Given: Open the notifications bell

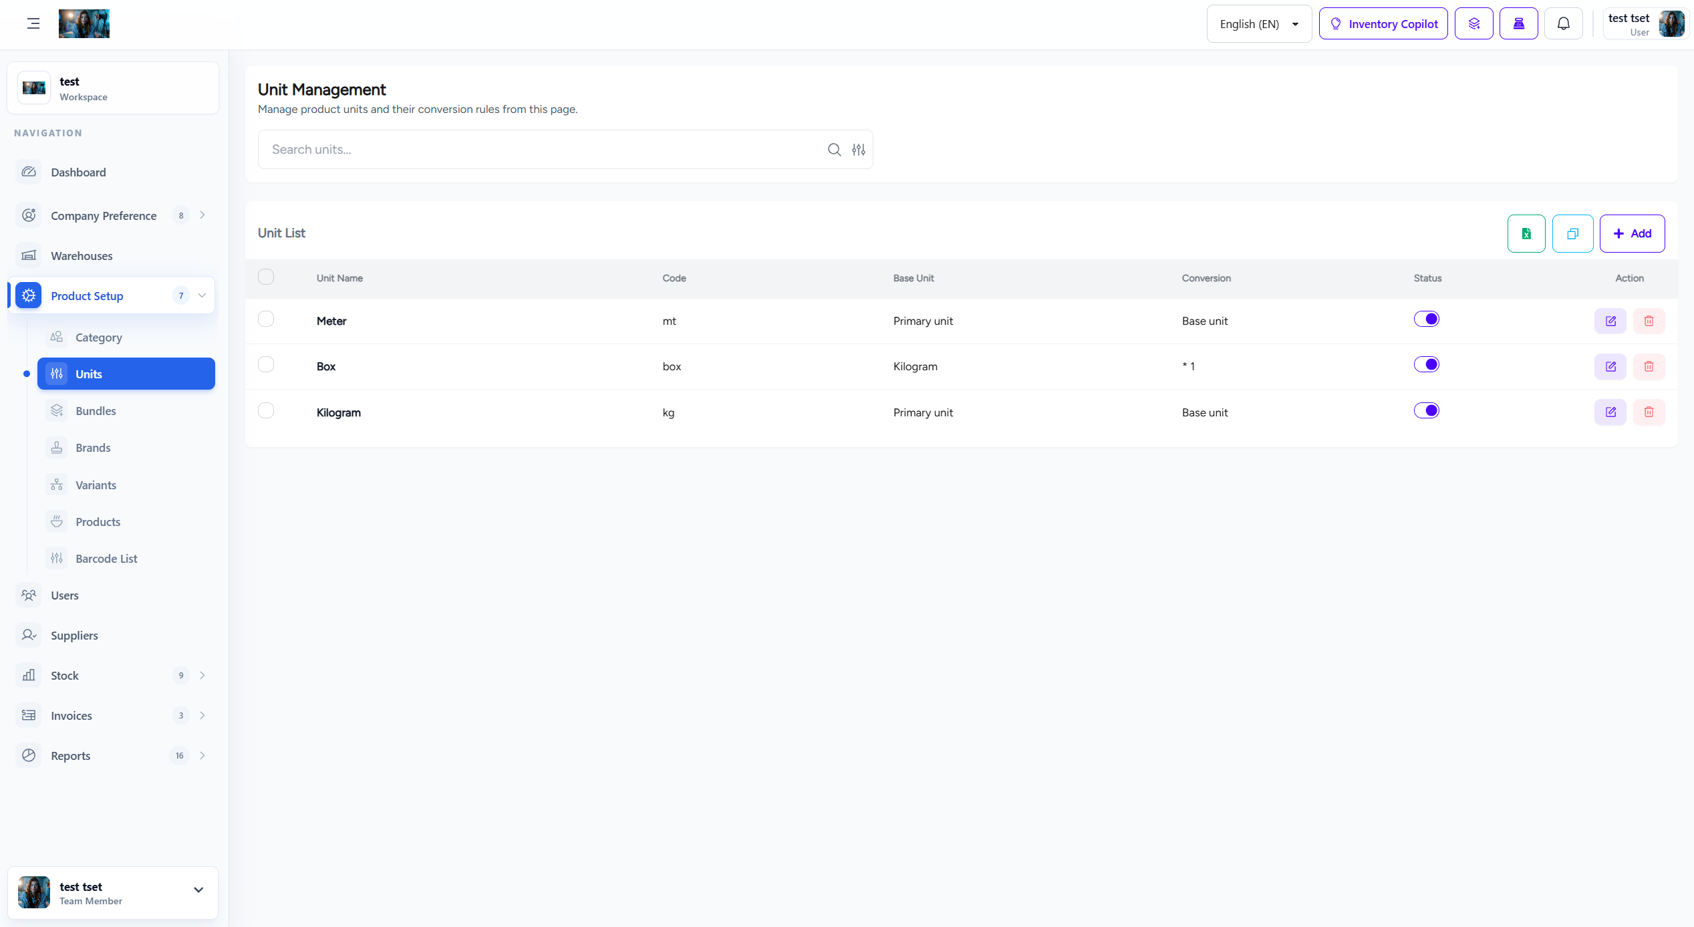Looking at the screenshot, I should (x=1564, y=24).
